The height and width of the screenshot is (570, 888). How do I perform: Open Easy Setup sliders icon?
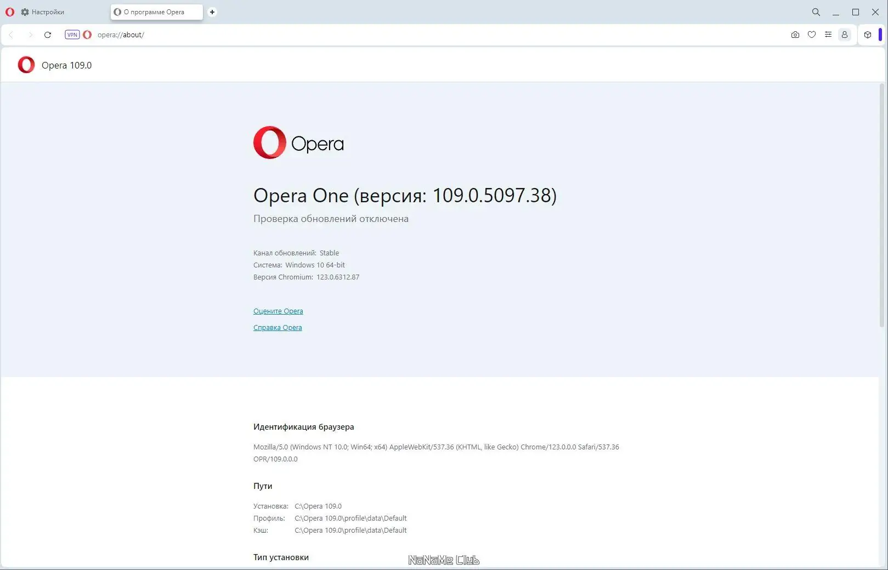[x=828, y=35]
